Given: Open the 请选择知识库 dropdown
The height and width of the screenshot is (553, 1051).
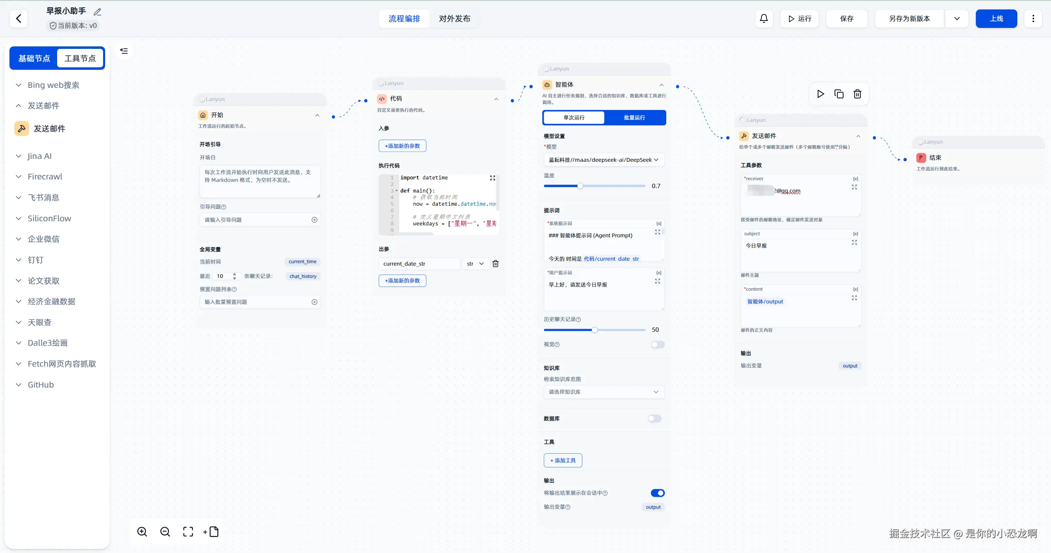Looking at the screenshot, I should 603,392.
